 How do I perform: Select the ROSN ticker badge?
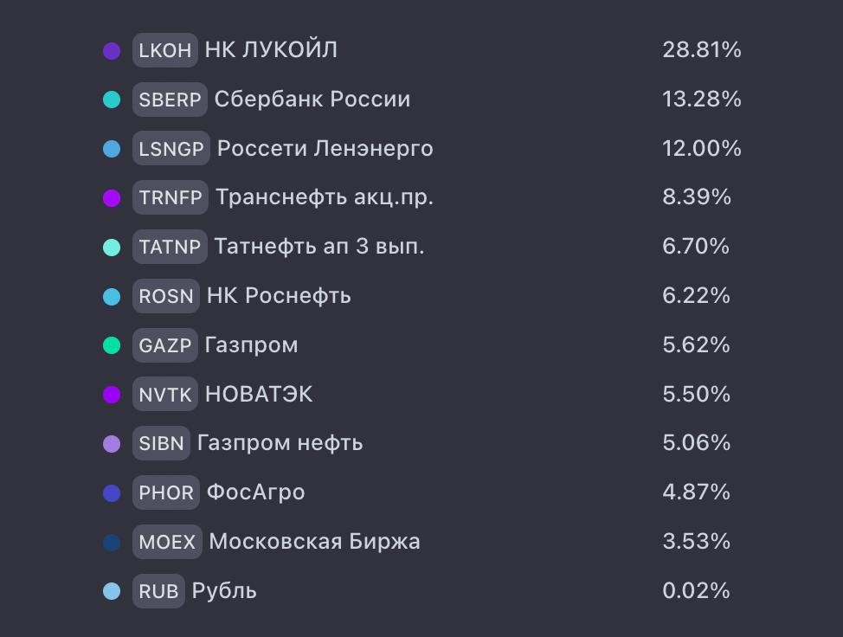pyautogui.click(x=166, y=296)
